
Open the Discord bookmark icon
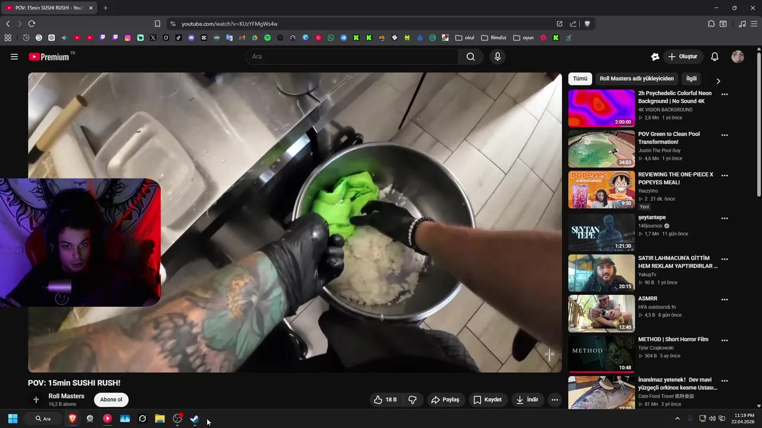coord(191,37)
